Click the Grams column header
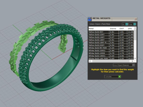The width and height of the screenshot is (143, 107). click(114, 29)
